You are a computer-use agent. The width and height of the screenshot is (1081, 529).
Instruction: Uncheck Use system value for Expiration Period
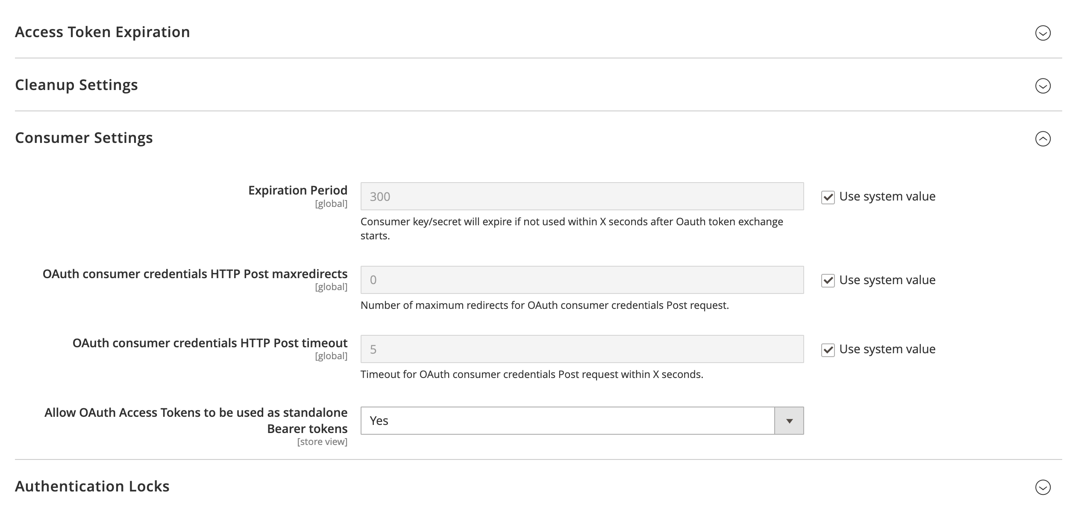pos(828,197)
